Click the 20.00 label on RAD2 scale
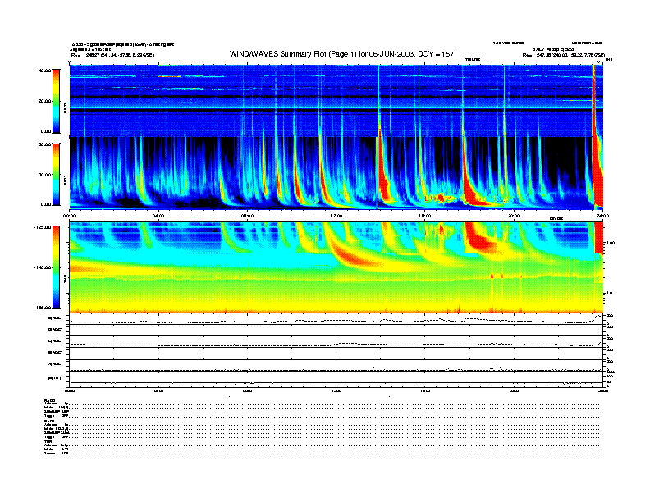Screen dimensions: 650x502 [44, 101]
